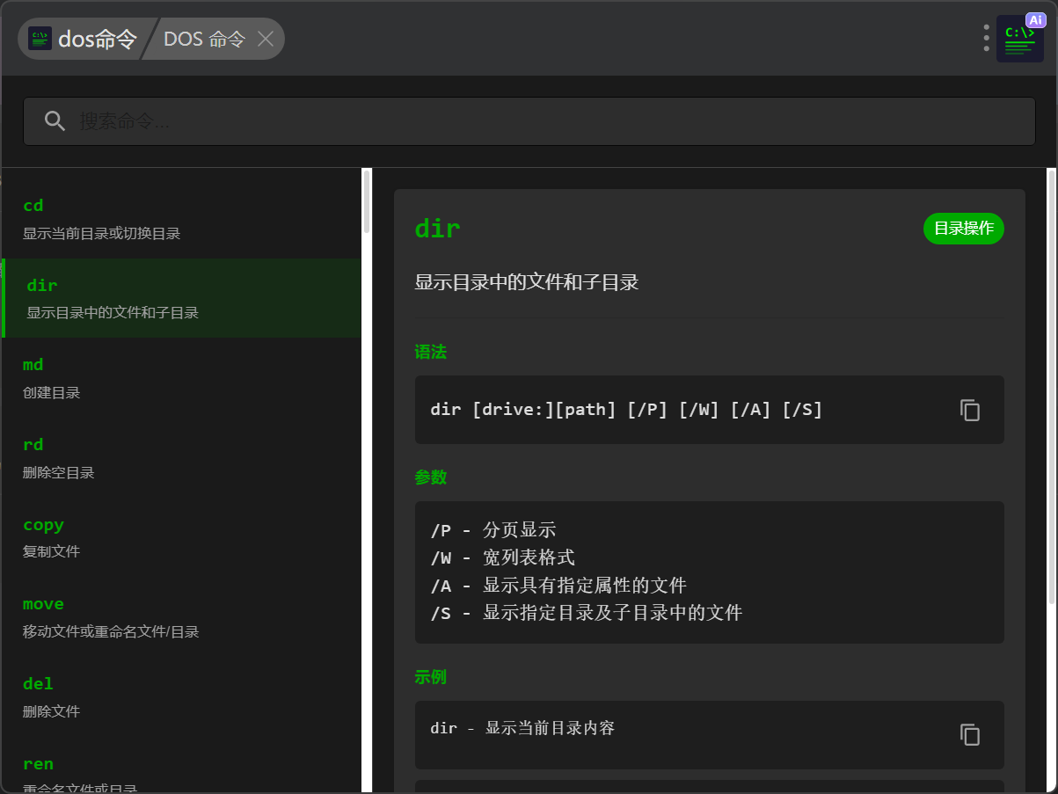Select the cd command in sidebar
This screenshot has width=1058, height=794.
pos(180,218)
